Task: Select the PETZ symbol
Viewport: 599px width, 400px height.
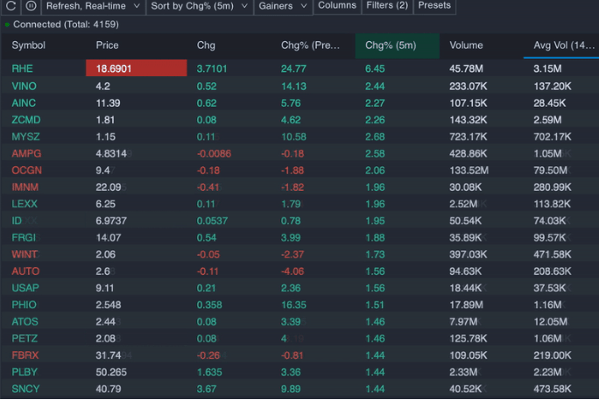Action: (25, 338)
